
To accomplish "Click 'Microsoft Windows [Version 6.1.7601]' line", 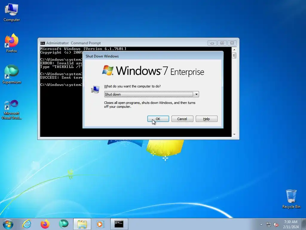I will coord(83,49).
